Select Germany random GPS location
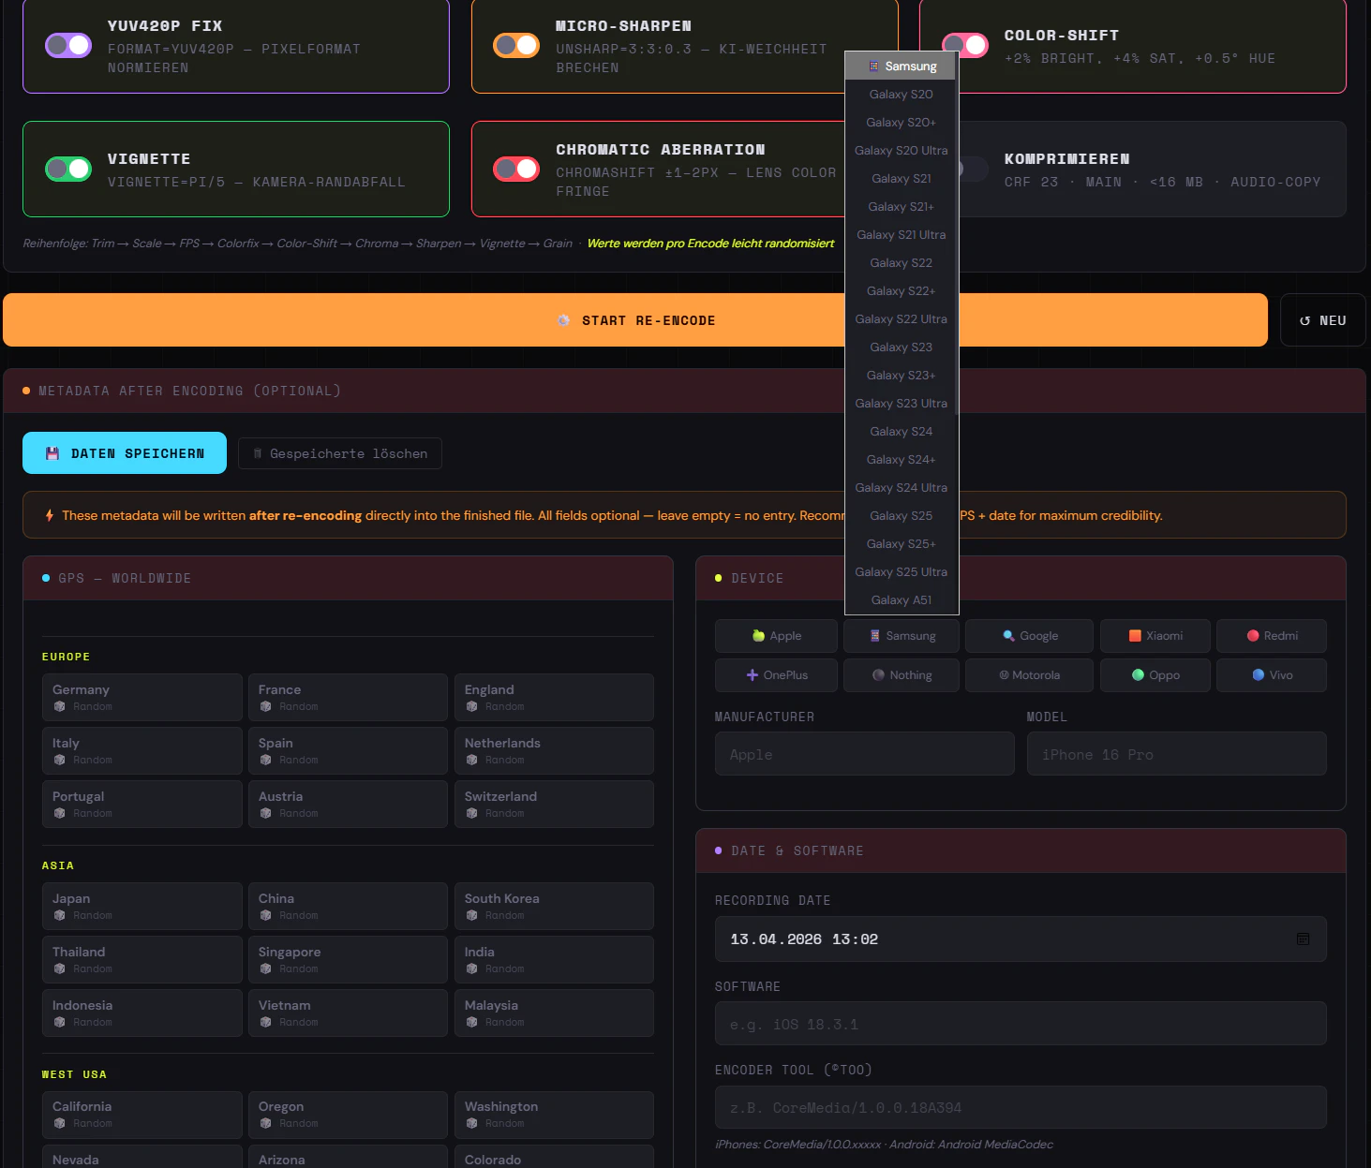1371x1168 pixels. [x=142, y=698]
